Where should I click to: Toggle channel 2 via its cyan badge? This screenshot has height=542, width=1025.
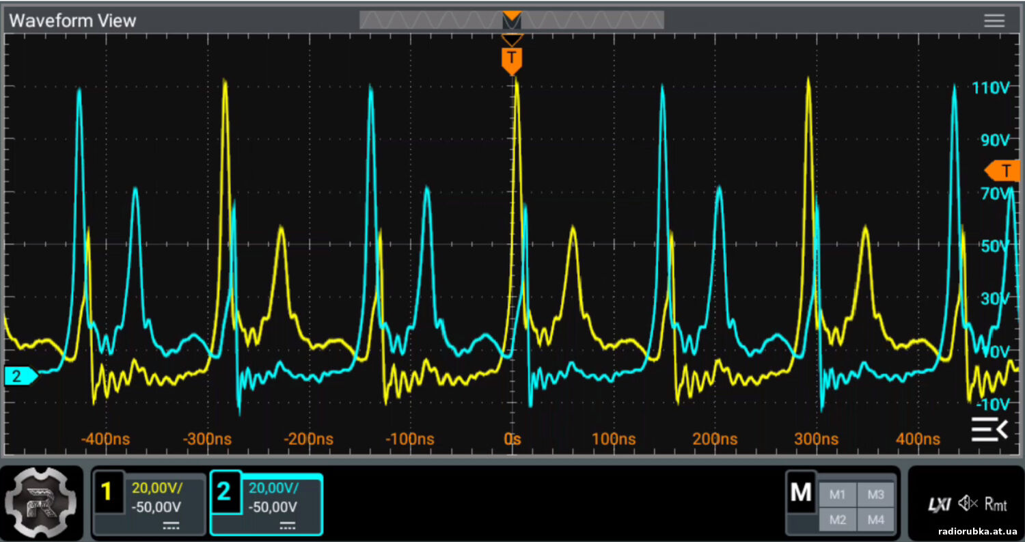[x=225, y=491]
